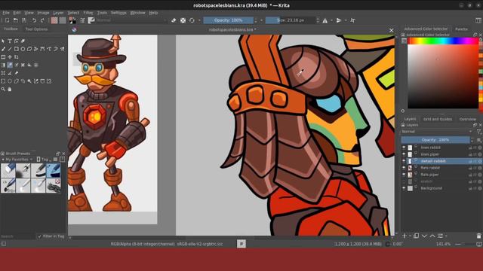Image resolution: width=483 pixels, height=271 pixels.
Task: Toggle vertical mirror tool
Action: coord(339,20)
